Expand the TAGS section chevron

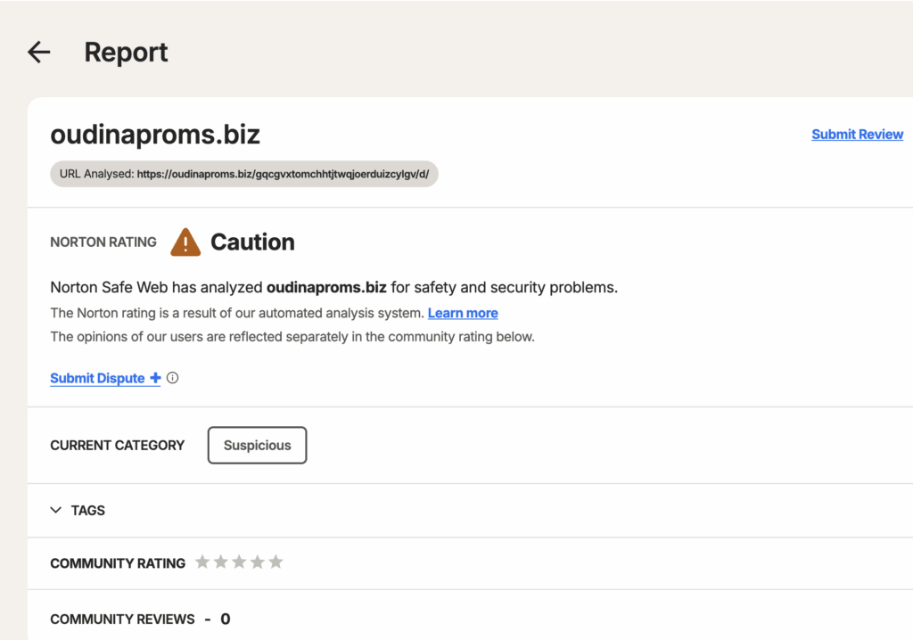coord(56,511)
